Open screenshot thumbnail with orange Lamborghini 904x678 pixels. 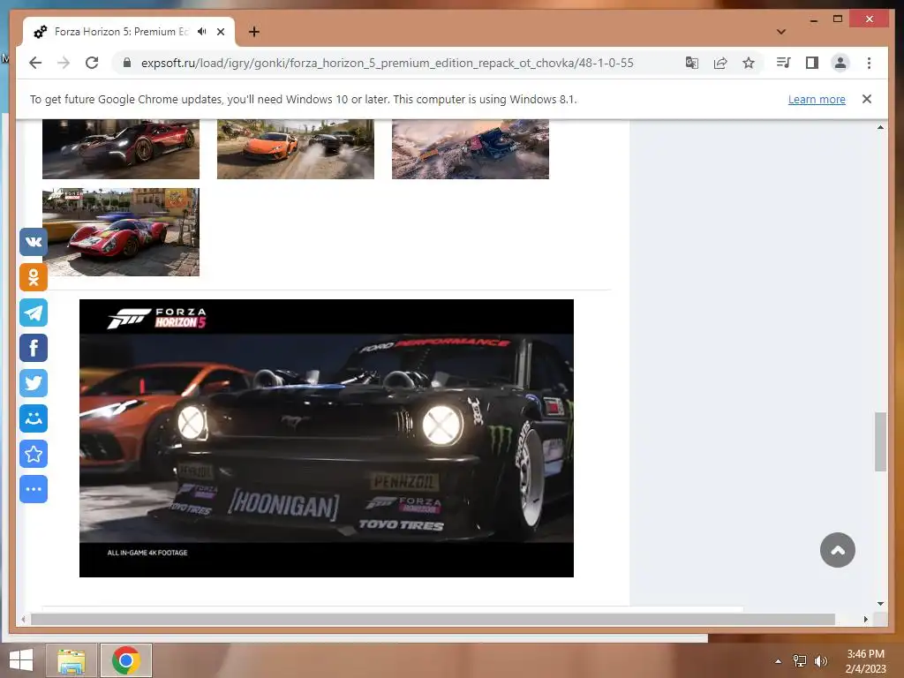click(296, 149)
